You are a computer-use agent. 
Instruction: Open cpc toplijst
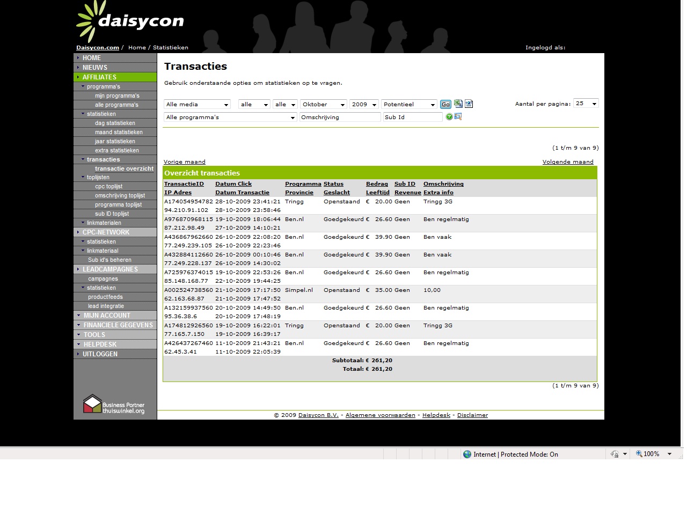(108, 187)
